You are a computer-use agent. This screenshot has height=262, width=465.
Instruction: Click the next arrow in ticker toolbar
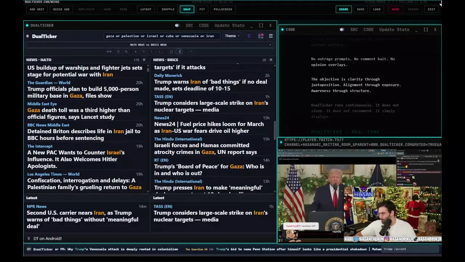(159, 52)
